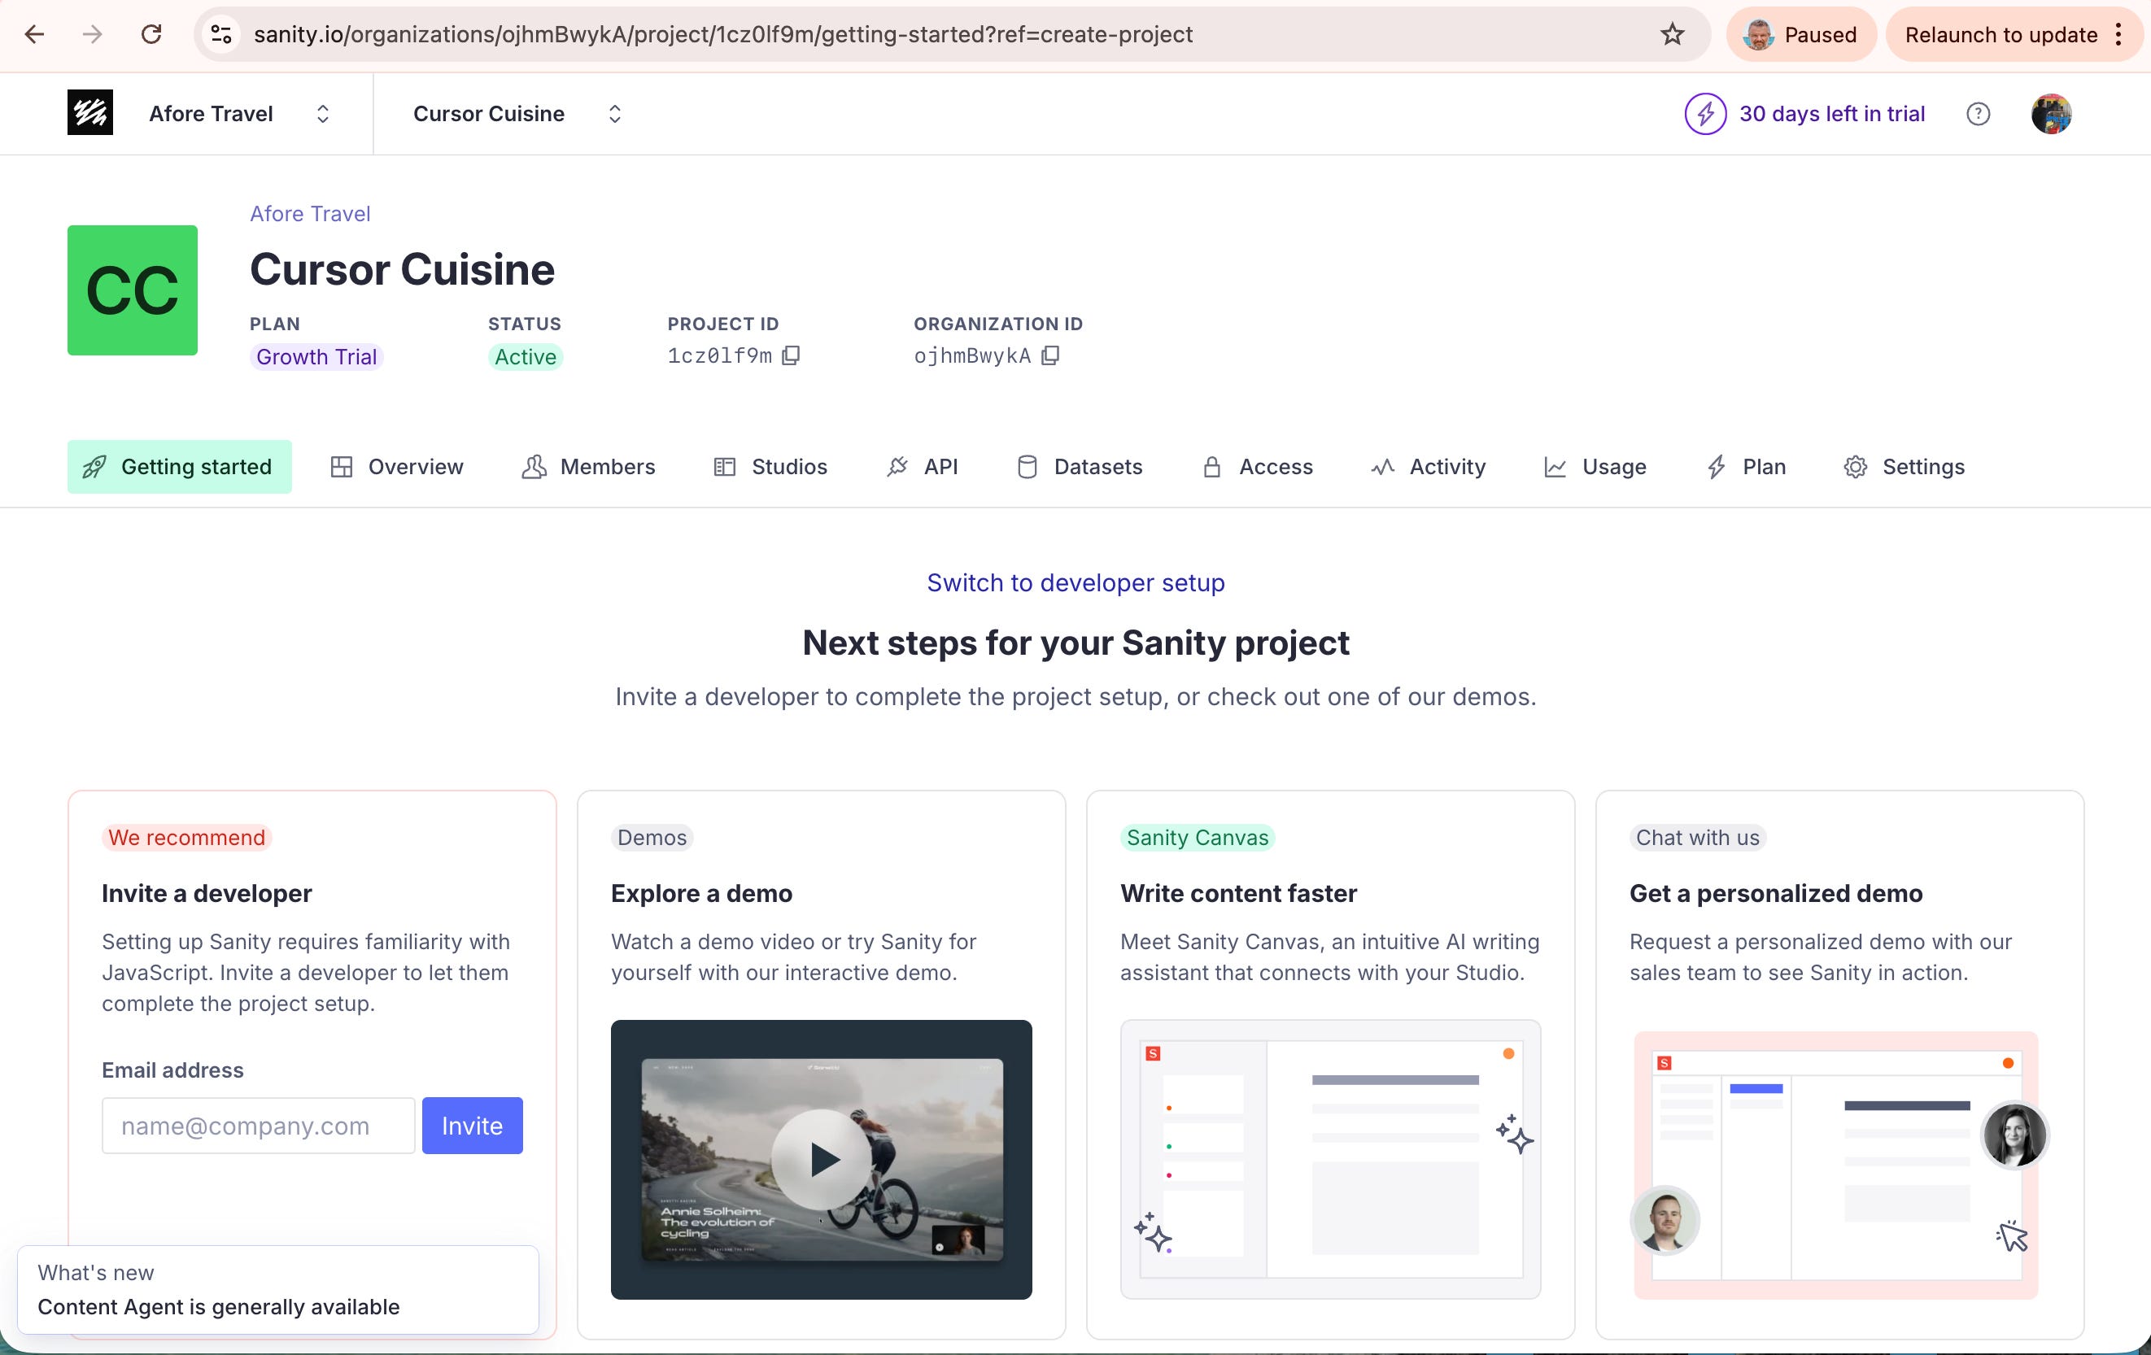Open the help question mark icon
Screen dimensions: 2151x1355
point(1978,113)
